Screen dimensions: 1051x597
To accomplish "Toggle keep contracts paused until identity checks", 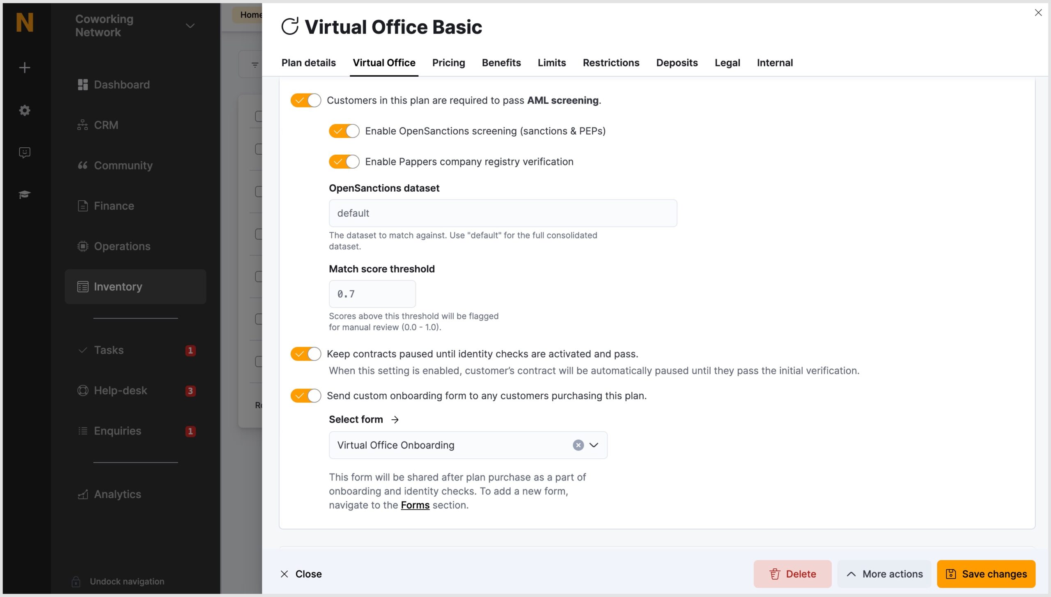I will [305, 354].
